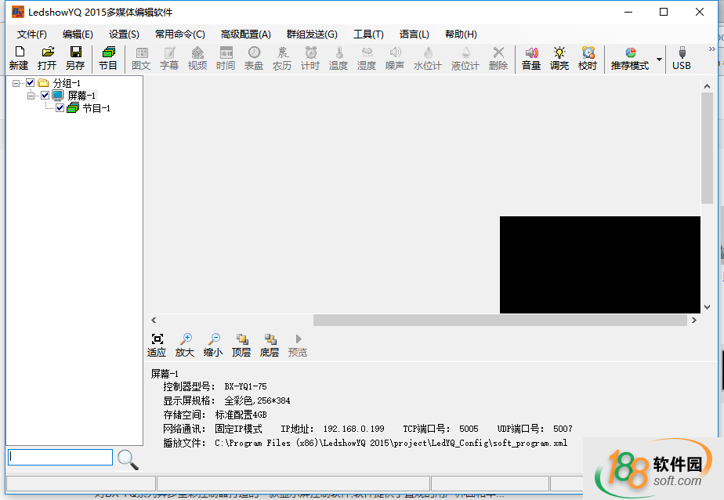724x500 pixels.
Task: Open the 文件(F) menu
Action: [x=32, y=34]
